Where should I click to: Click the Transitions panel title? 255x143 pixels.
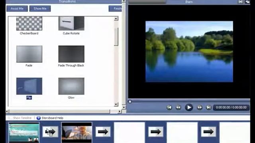[x=67, y=2]
